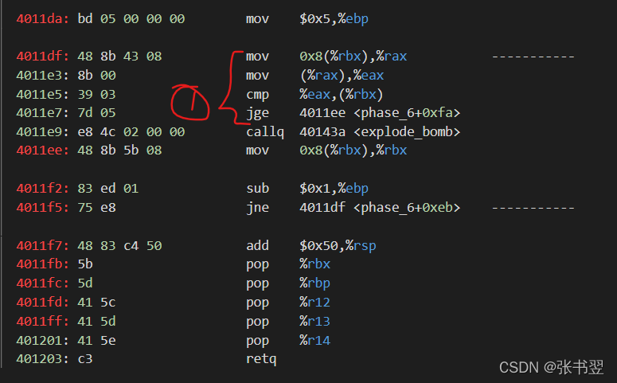Click address 4011e5 label
617x383 pixels.
coord(42,94)
